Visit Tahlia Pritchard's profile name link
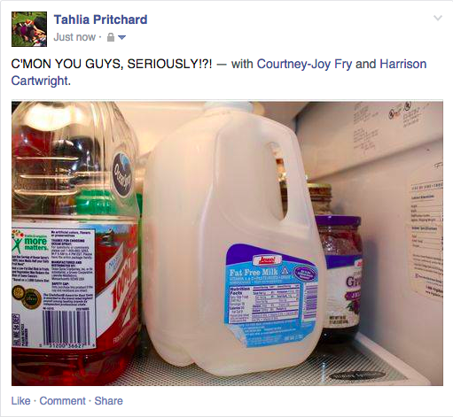The width and height of the screenshot is (453, 417). 100,19
